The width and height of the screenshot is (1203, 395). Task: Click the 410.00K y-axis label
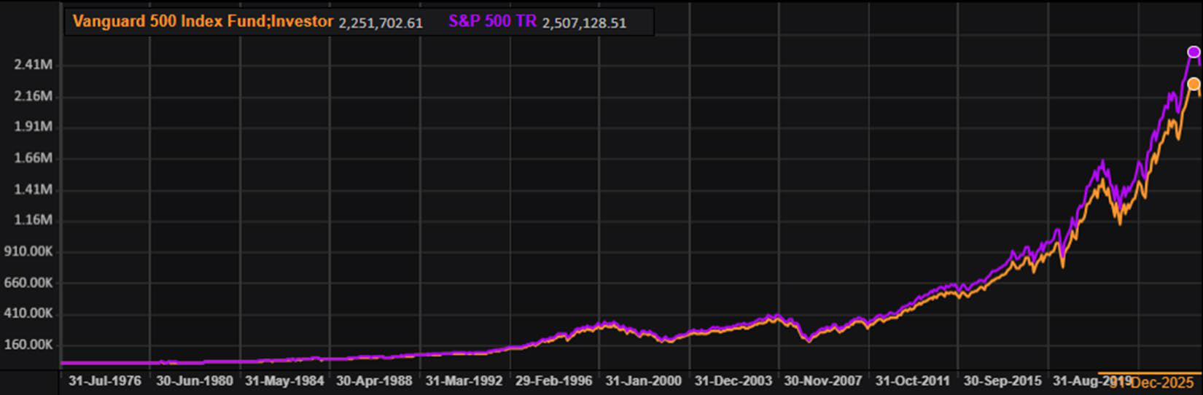(x=29, y=313)
